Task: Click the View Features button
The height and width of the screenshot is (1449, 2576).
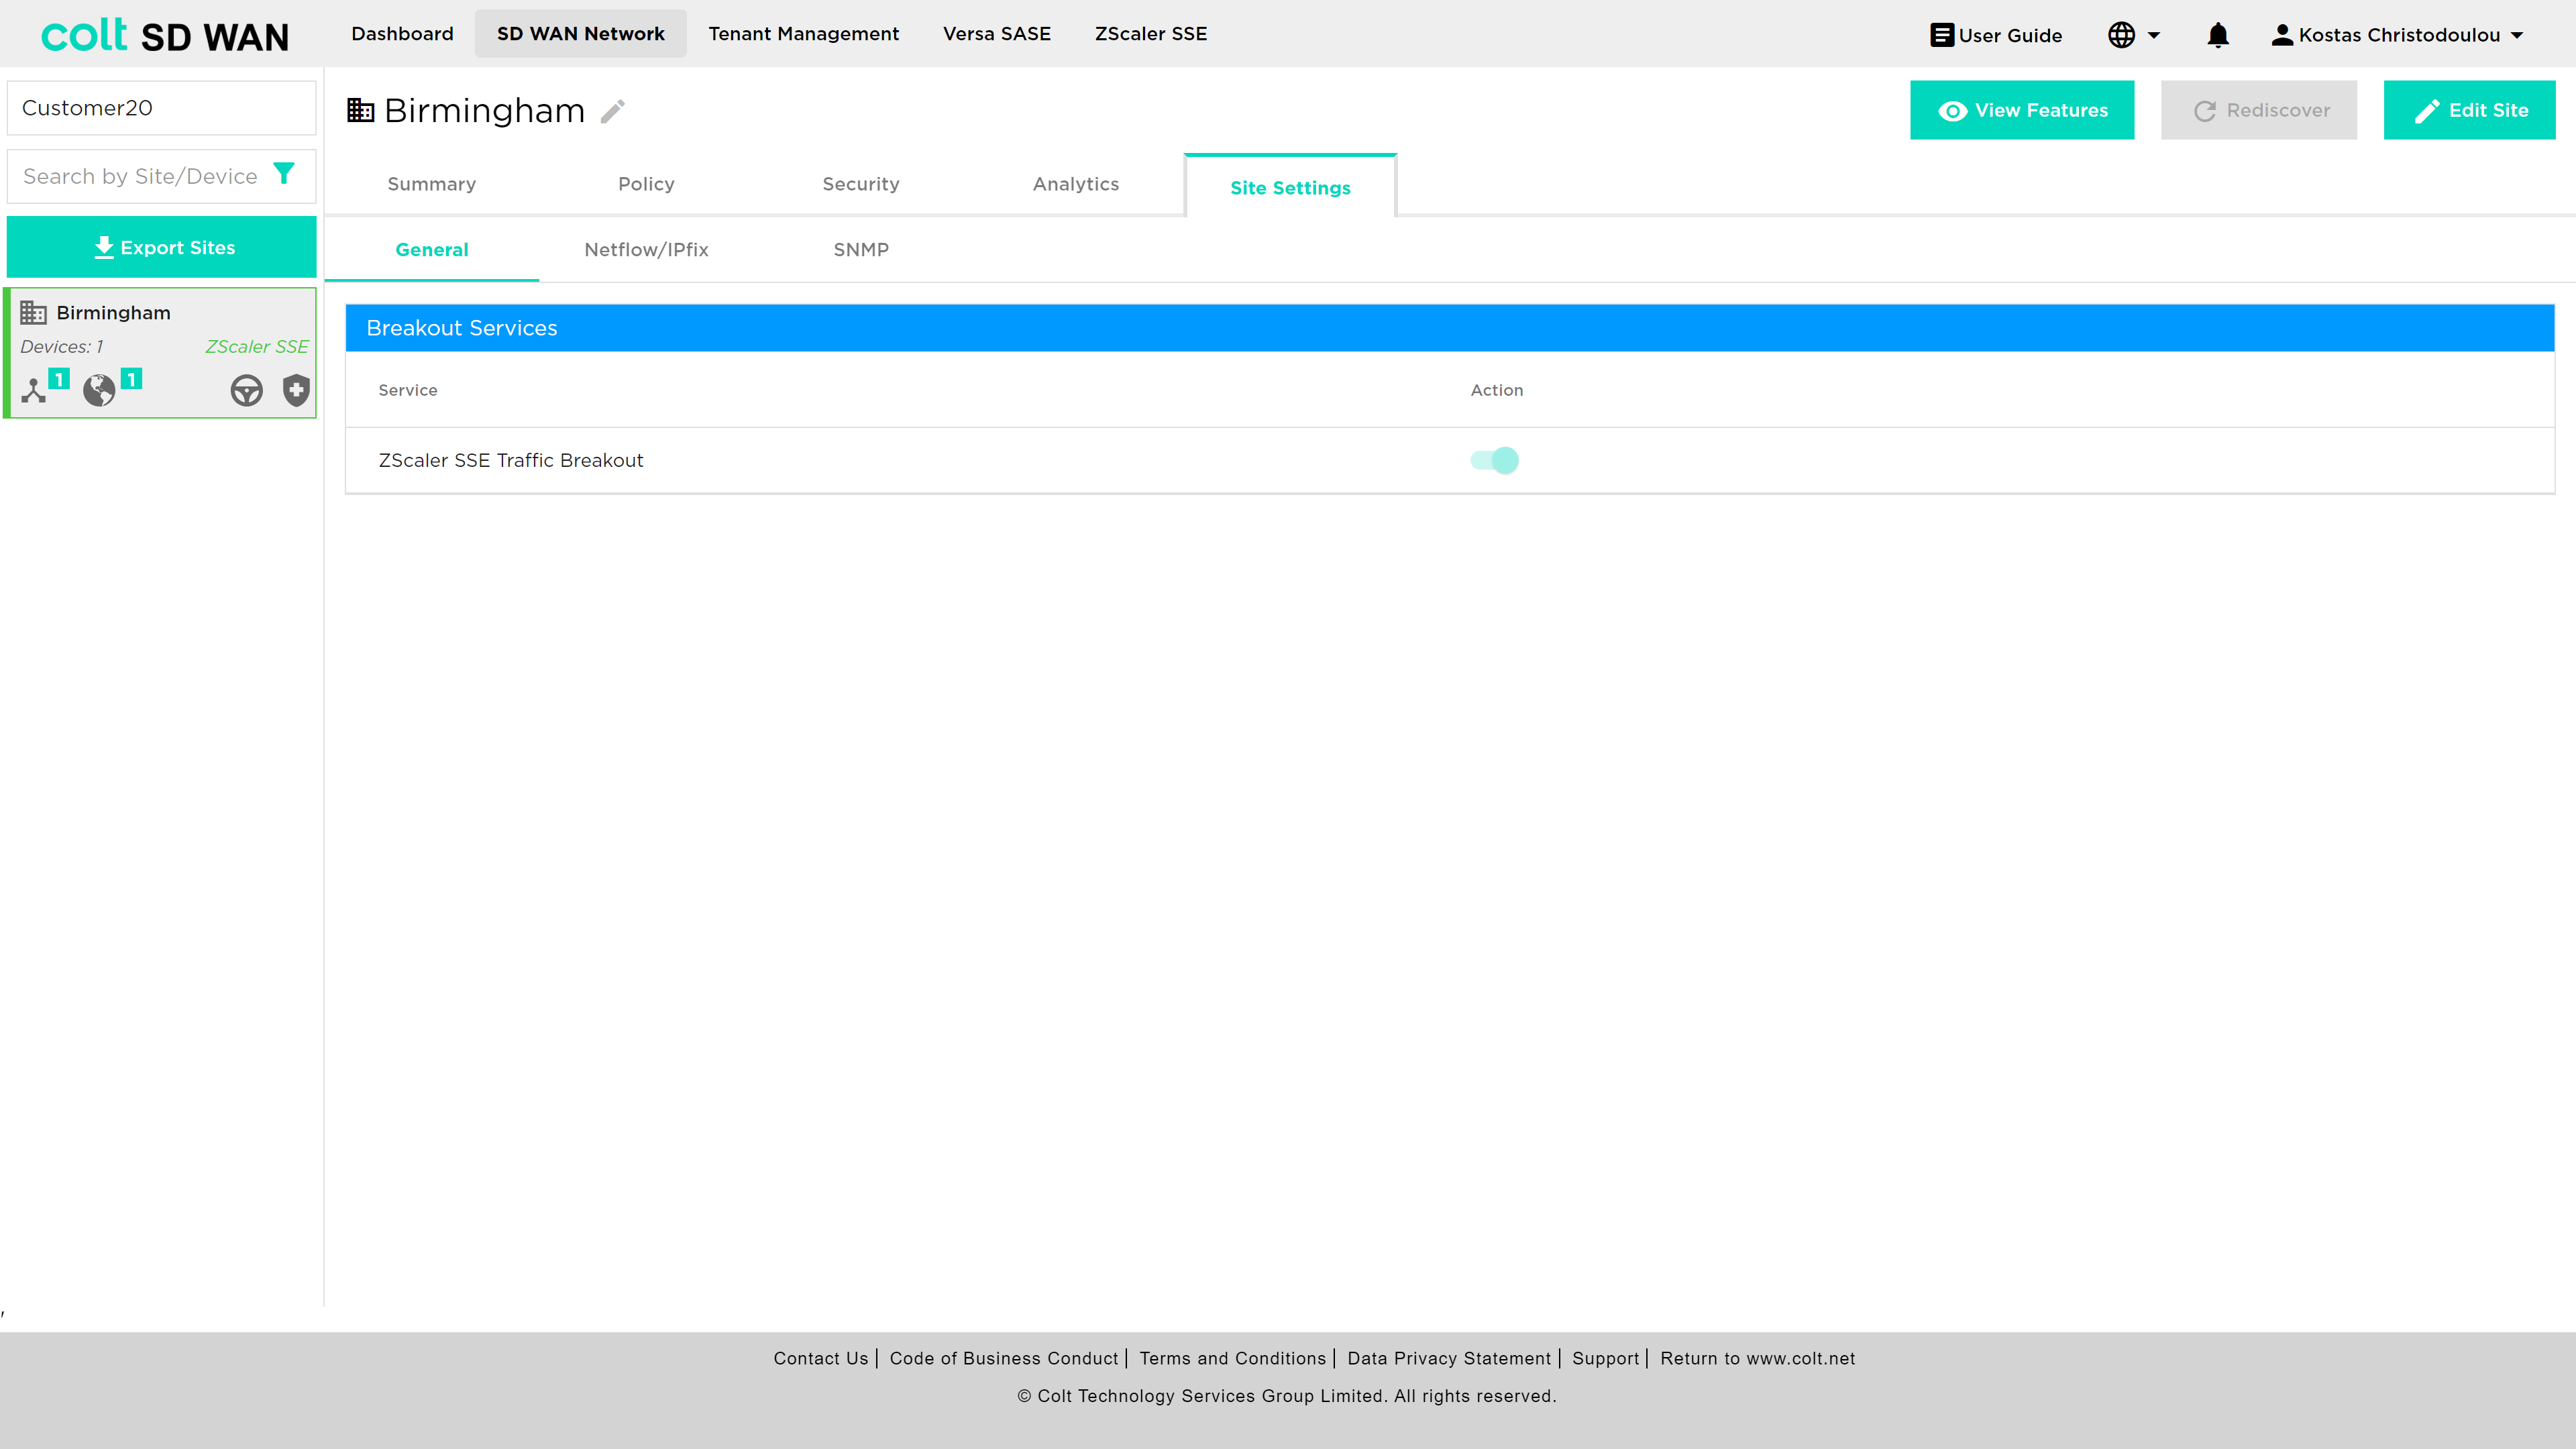Action: [2022, 110]
